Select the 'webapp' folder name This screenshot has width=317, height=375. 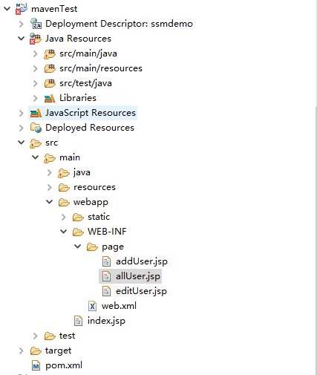[x=91, y=203]
